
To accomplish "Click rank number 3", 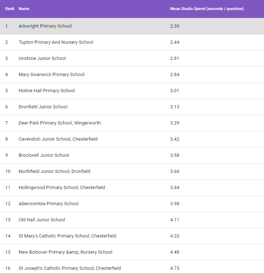I will (6, 58).
